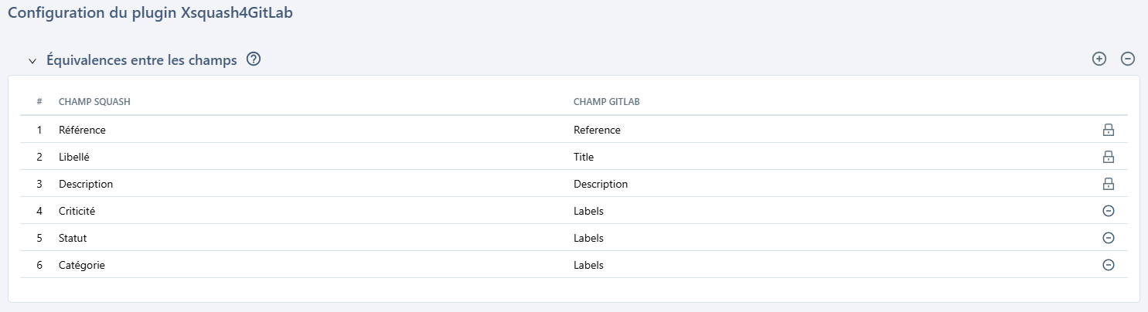Collapse the Équivalences entre les champs section
1148x312 pixels.
click(32, 60)
